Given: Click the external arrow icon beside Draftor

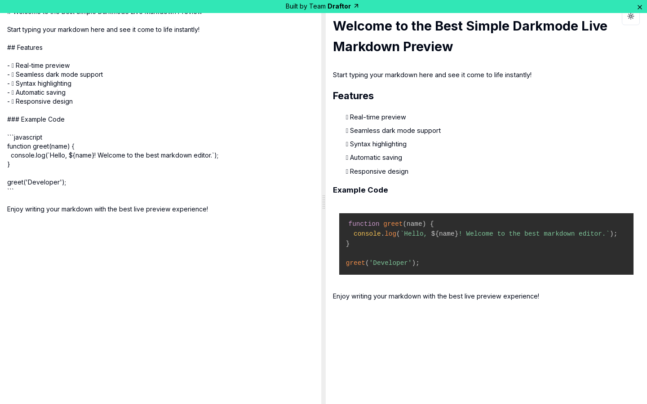Looking at the screenshot, I should pyautogui.click(x=356, y=6).
